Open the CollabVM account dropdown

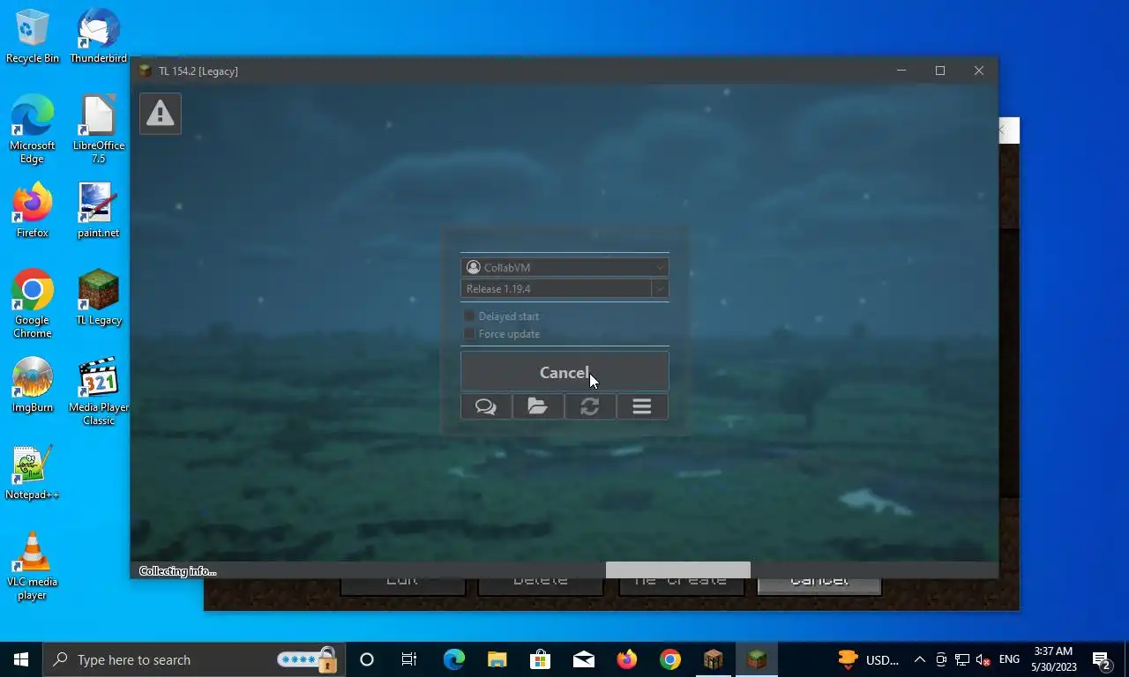(564, 267)
